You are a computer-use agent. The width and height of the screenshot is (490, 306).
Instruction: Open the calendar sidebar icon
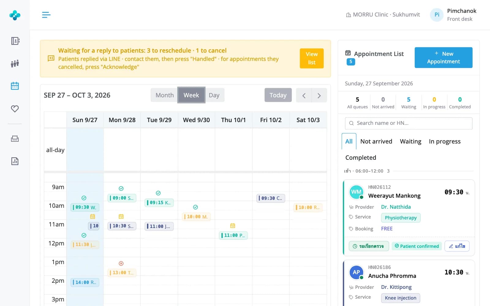(15, 86)
